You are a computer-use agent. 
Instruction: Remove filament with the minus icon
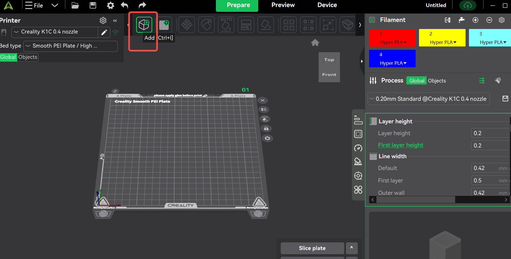click(489, 20)
